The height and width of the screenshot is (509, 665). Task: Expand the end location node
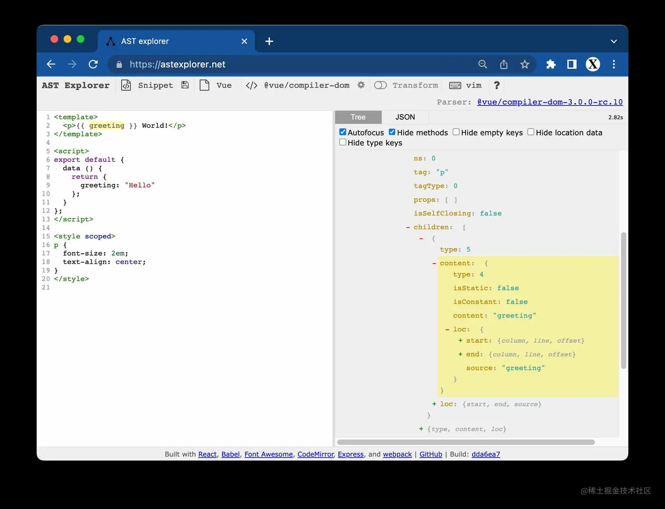(460, 354)
